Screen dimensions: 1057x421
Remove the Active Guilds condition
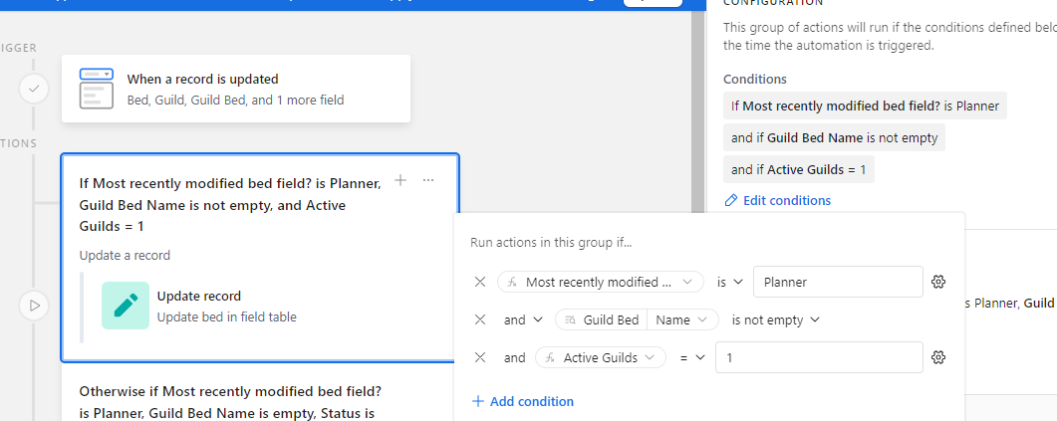[480, 357]
